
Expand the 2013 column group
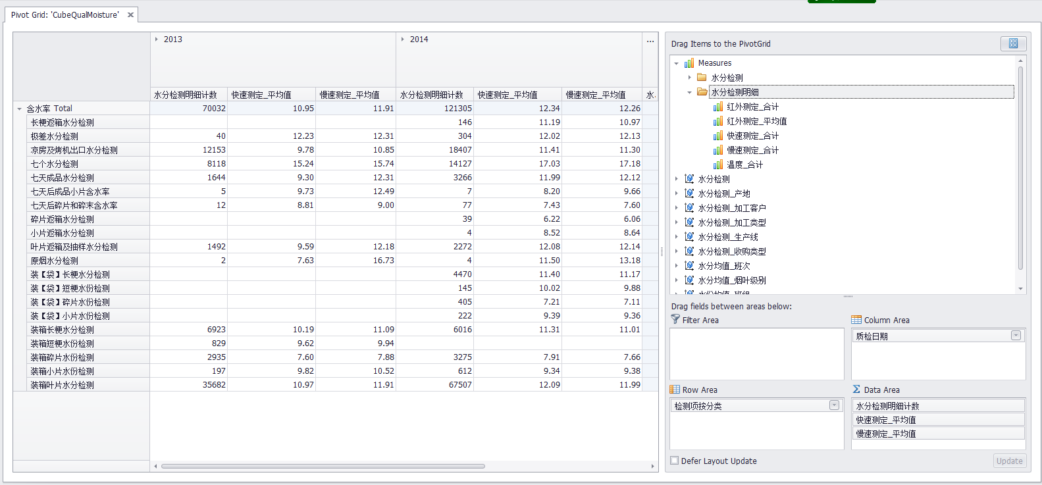point(157,39)
